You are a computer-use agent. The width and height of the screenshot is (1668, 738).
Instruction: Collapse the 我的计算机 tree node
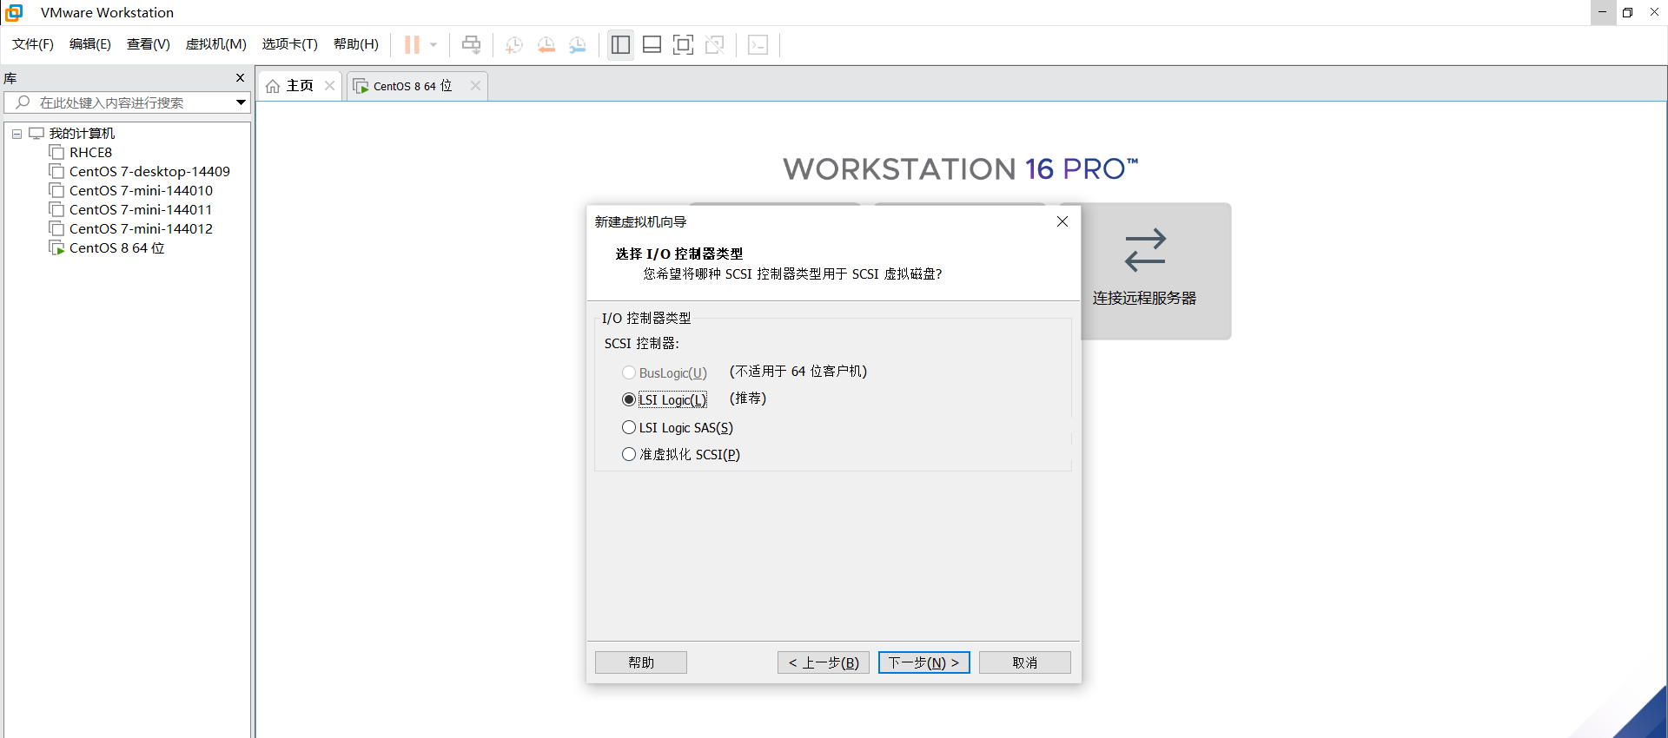pos(17,134)
